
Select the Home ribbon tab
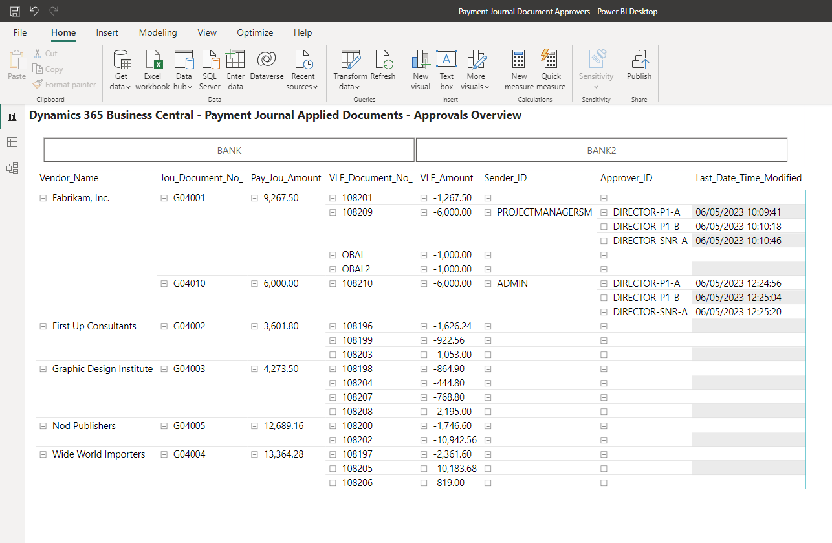pos(63,32)
